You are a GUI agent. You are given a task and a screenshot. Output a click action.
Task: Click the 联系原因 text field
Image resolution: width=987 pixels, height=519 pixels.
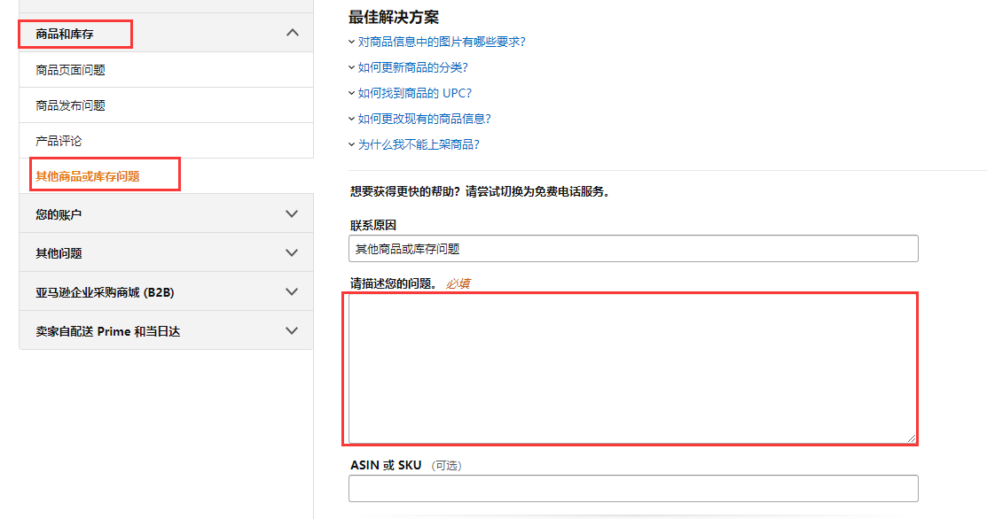coord(633,249)
